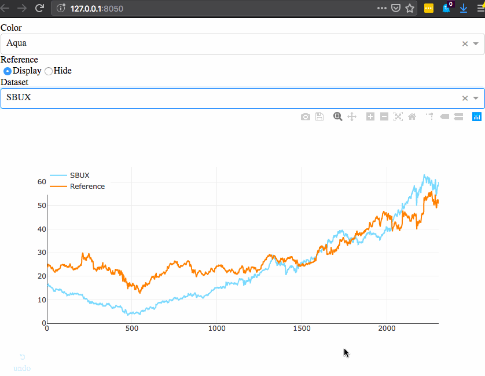Expand the Color dropdown arrow
This screenshot has height=376, width=485.
point(476,43)
